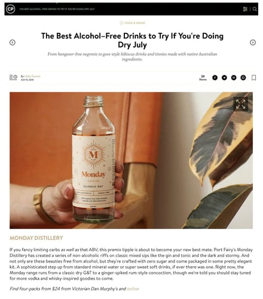Open the search icon in top bar

pyautogui.click(x=255, y=9)
